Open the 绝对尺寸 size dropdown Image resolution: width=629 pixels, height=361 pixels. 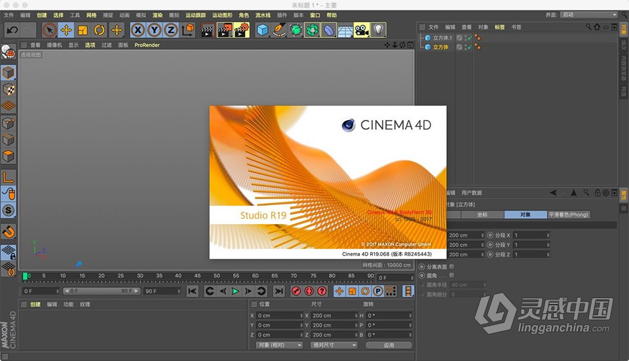[334, 345]
